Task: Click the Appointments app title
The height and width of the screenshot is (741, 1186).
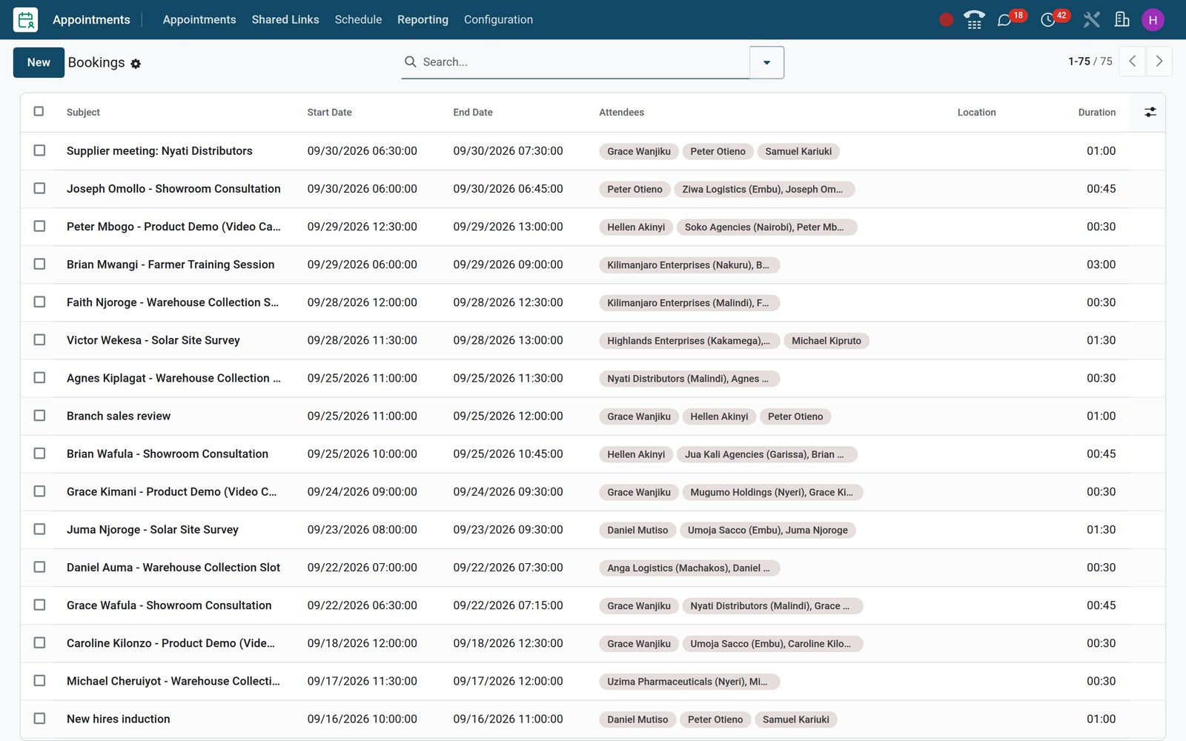Action: 91,20
